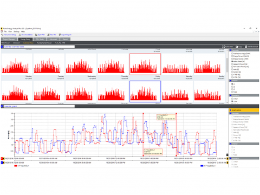Select the 1 Hour granularity in the upper panel
This screenshot has height=195, width=260.
(232, 99)
